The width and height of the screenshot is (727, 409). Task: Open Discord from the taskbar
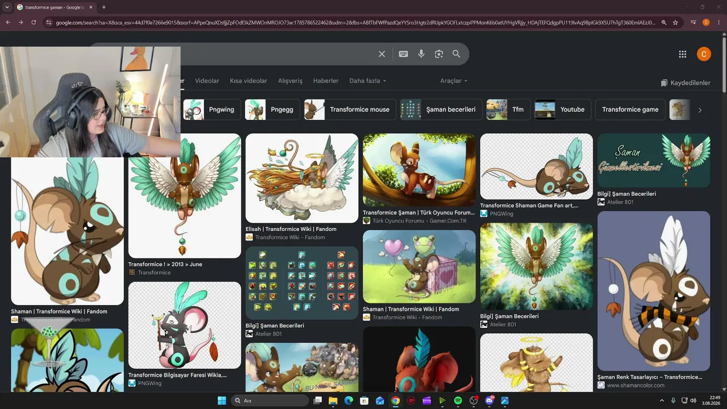[489, 400]
